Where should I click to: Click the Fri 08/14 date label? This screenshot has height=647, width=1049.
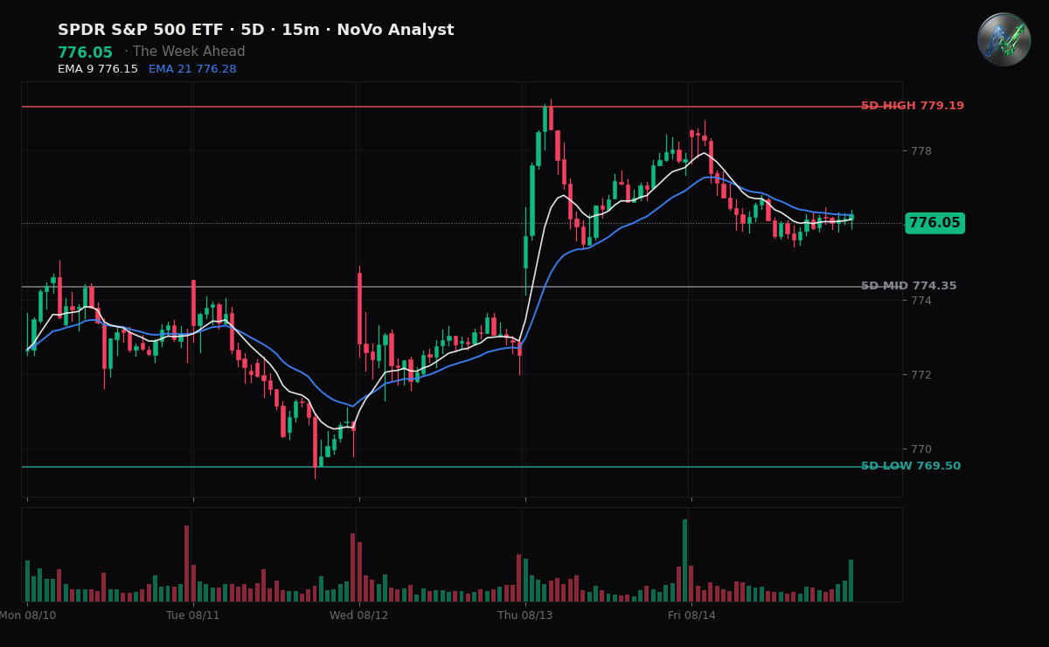click(691, 616)
